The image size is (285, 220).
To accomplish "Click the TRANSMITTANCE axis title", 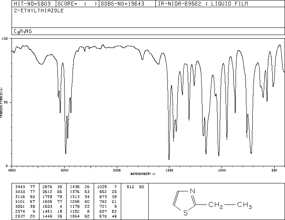I will [1, 103].
